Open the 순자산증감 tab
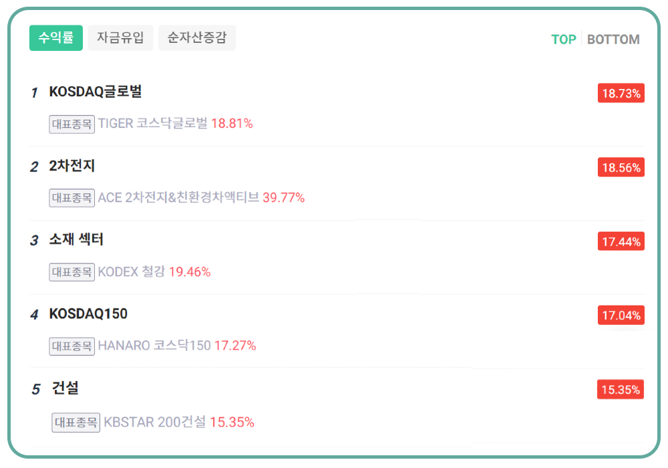The image size is (668, 468). pyautogui.click(x=197, y=38)
